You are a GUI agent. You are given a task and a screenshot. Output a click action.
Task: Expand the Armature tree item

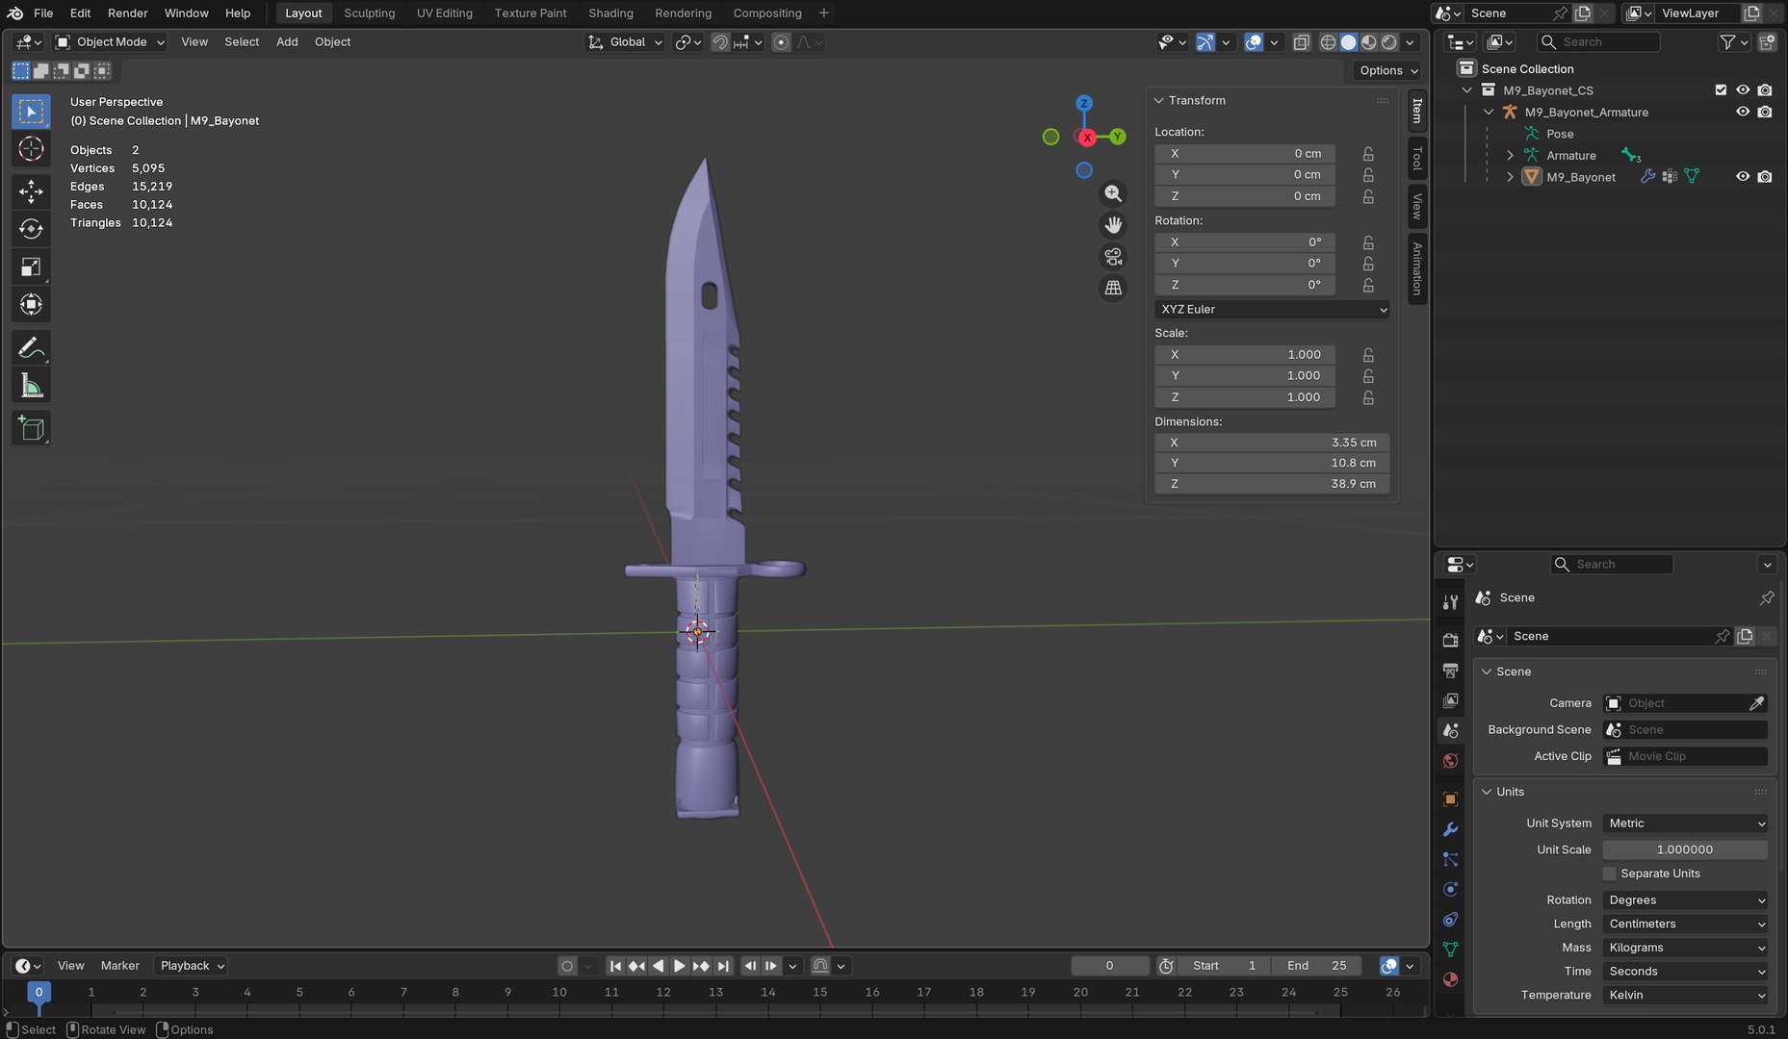point(1510,156)
